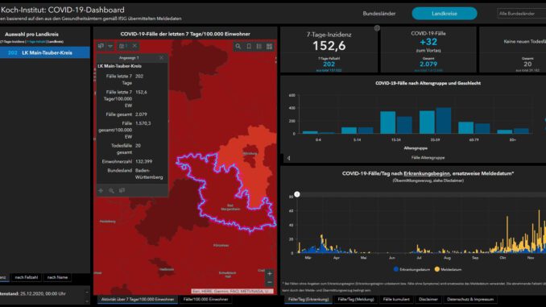Close the Angezeigt 1 popup
This screenshot has width=546, height=307.
pyautogui.click(x=161, y=58)
